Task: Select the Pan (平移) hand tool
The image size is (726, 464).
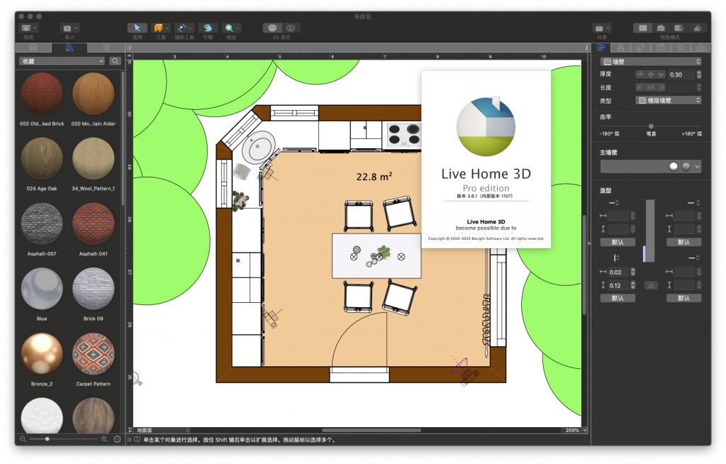Action: pyautogui.click(x=208, y=28)
